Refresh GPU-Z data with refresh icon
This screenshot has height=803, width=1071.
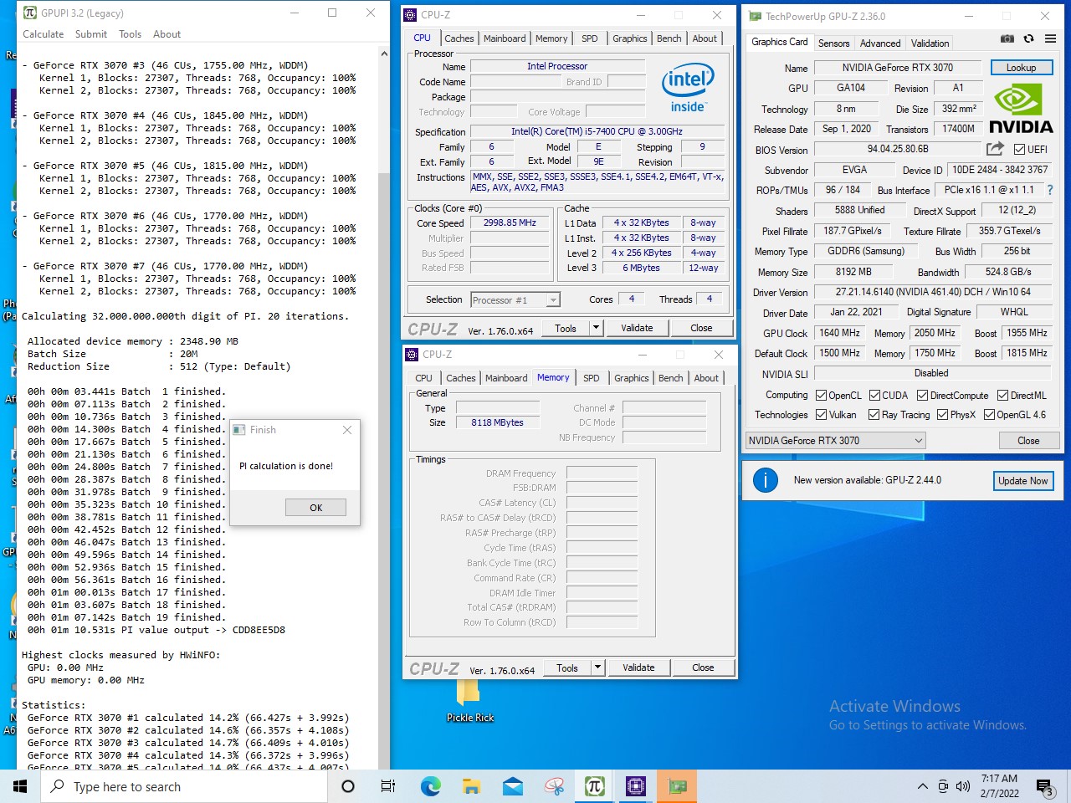click(1028, 38)
